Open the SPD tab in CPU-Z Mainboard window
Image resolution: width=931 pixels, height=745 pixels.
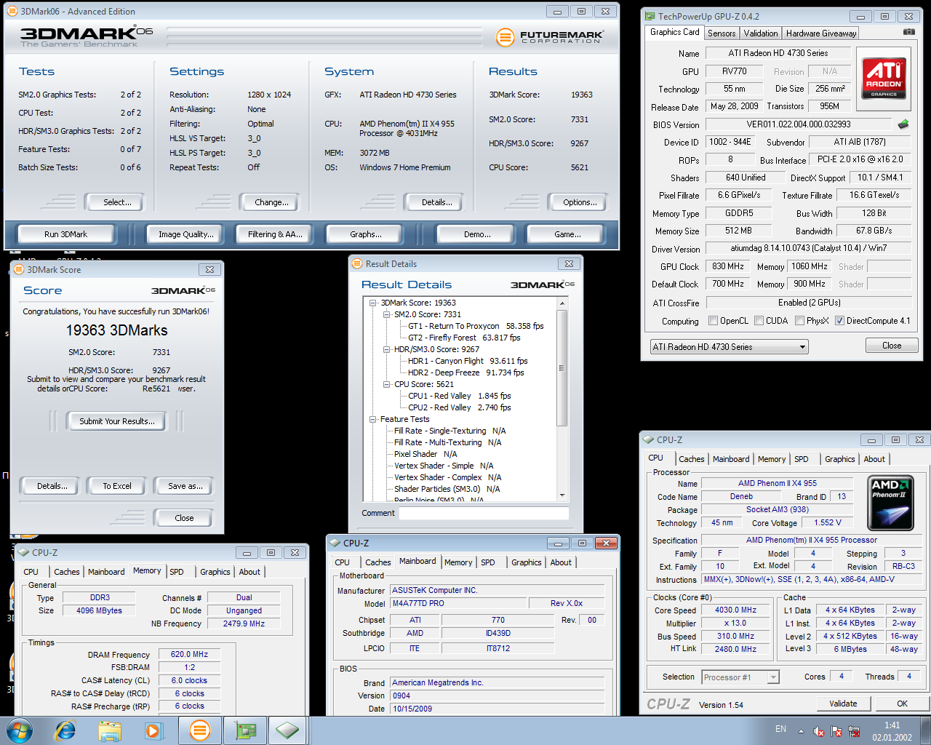pyautogui.click(x=488, y=562)
